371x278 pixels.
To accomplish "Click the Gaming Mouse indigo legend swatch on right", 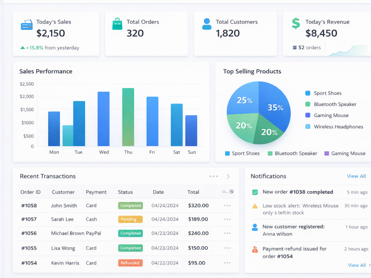I will (308, 115).
